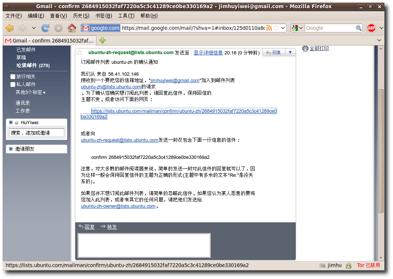This screenshot has height=279, width=393.
Task: Open a new tab with the plus icon
Action: pyautogui.click(x=103, y=40)
